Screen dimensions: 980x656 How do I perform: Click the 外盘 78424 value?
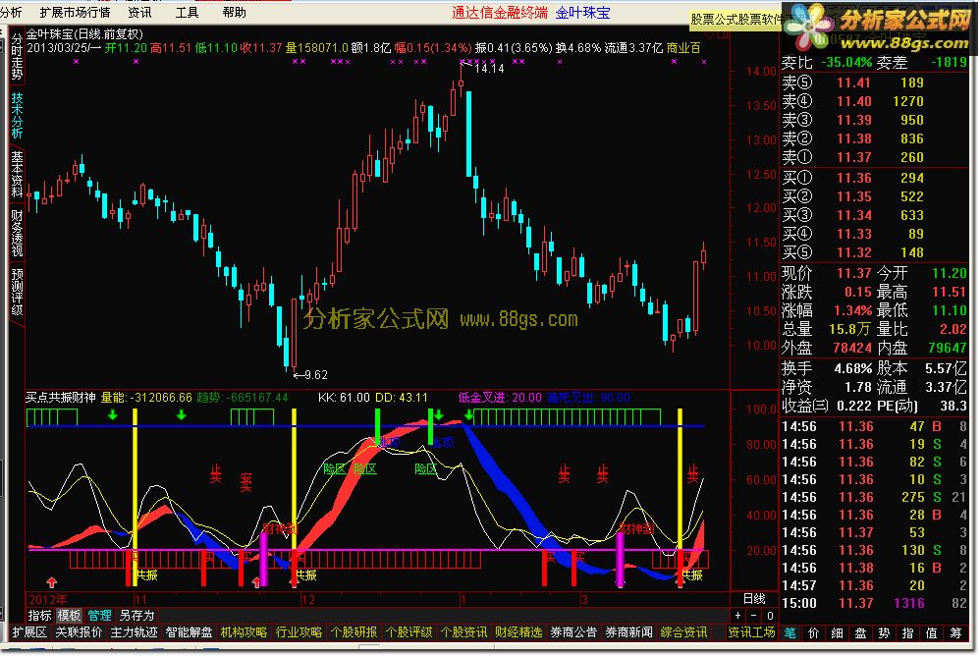tap(852, 348)
